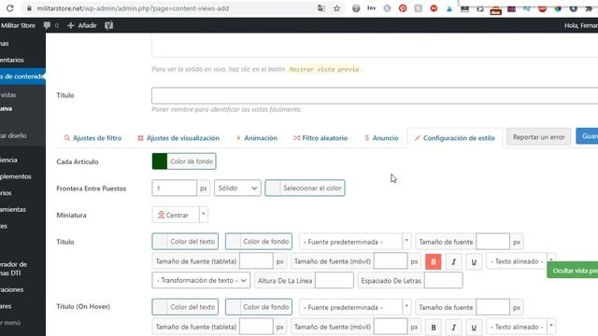Viewport: 598px width, 336px height.
Task: Open the Filtro aleatorio tab
Action: [x=320, y=138]
